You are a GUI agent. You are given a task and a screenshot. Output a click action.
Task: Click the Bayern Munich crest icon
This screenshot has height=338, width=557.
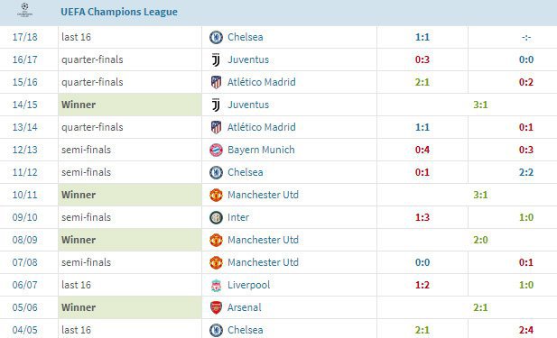click(216, 150)
